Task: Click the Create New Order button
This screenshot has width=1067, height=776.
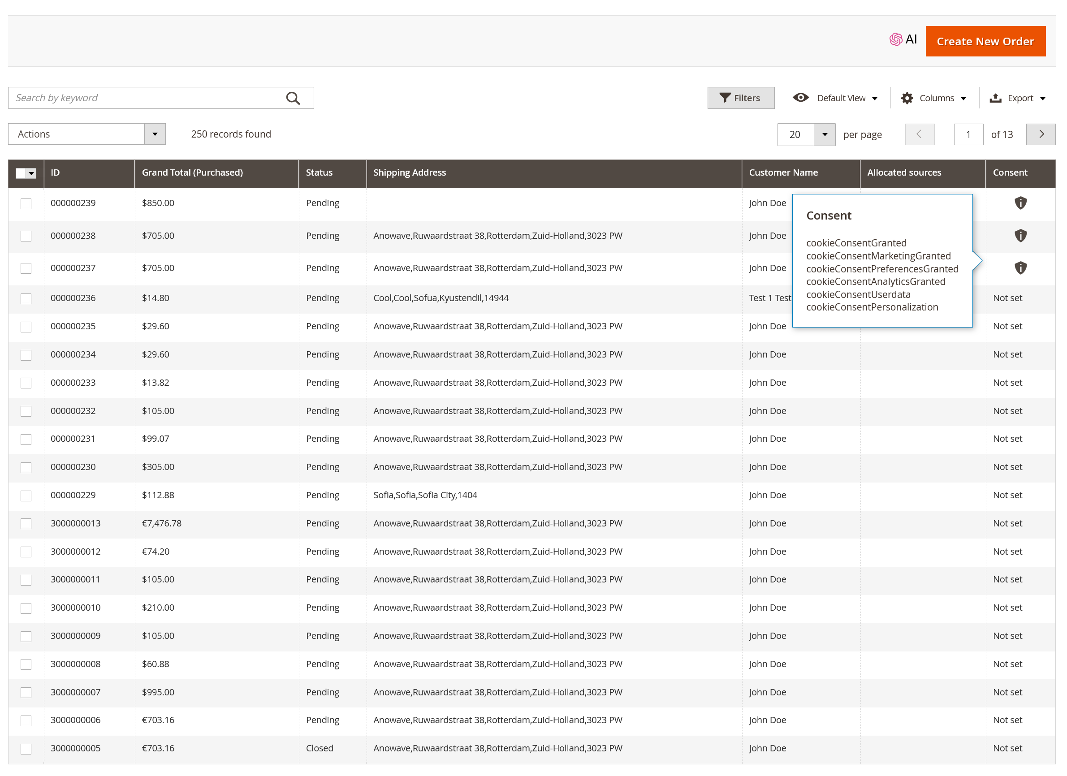Action: pos(985,41)
